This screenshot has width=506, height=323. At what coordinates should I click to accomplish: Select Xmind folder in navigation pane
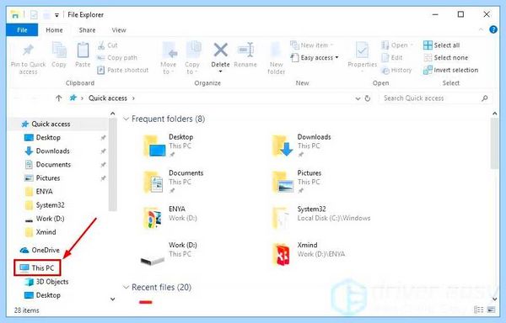coord(40,232)
